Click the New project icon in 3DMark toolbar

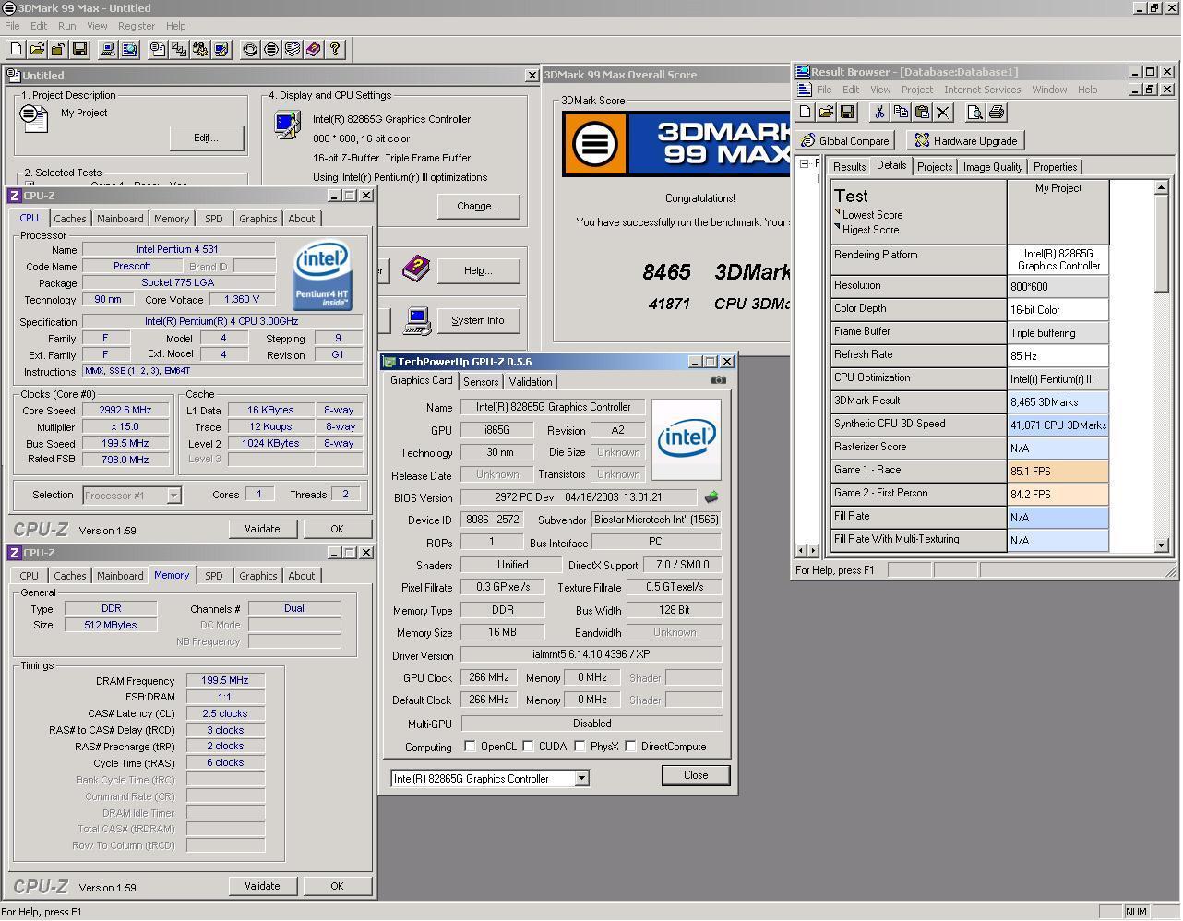16,50
